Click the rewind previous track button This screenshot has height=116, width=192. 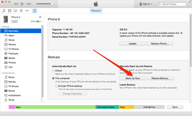click(16, 4)
